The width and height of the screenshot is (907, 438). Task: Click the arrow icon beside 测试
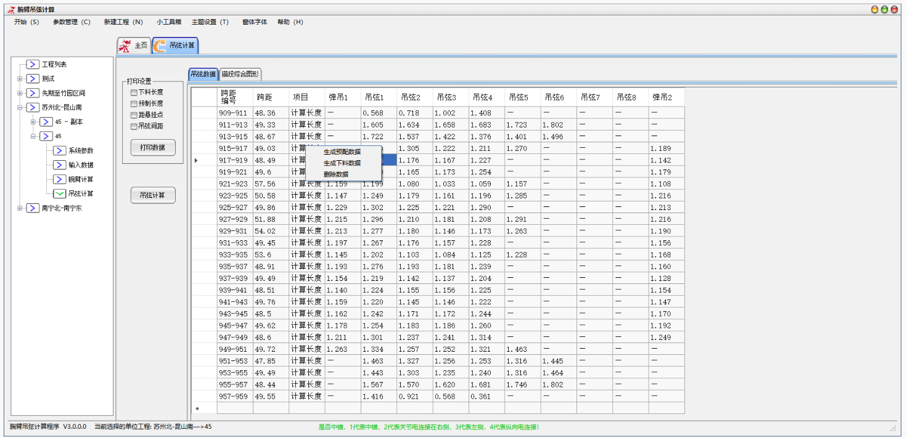pyautogui.click(x=33, y=78)
